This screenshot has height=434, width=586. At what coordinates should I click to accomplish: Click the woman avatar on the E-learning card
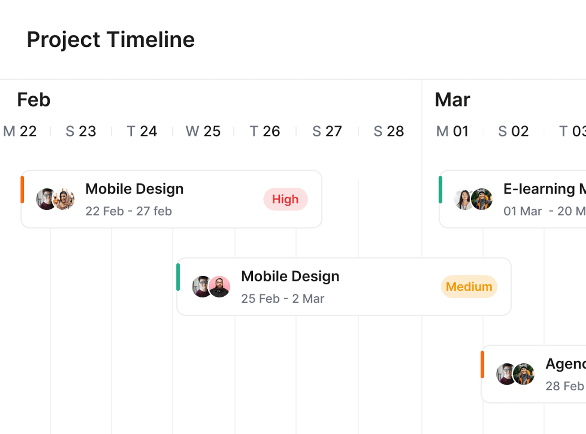point(464,199)
